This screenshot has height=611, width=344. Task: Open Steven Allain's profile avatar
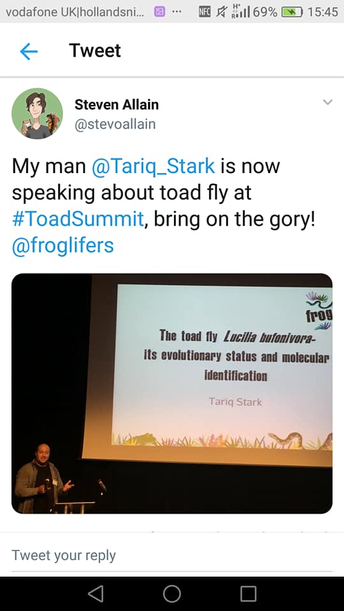37,113
